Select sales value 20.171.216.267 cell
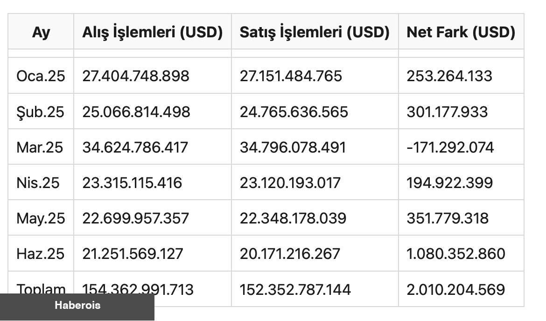The width and height of the screenshot is (546, 321). [x=290, y=254]
